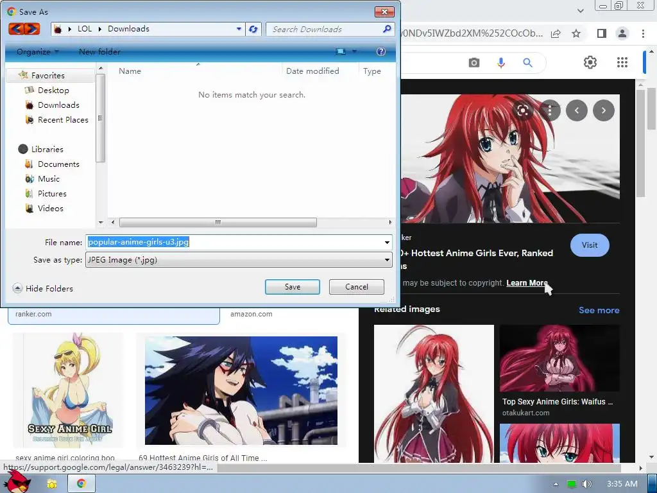Open the view options dropdown arrow
The image size is (657, 493).
click(x=354, y=51)
